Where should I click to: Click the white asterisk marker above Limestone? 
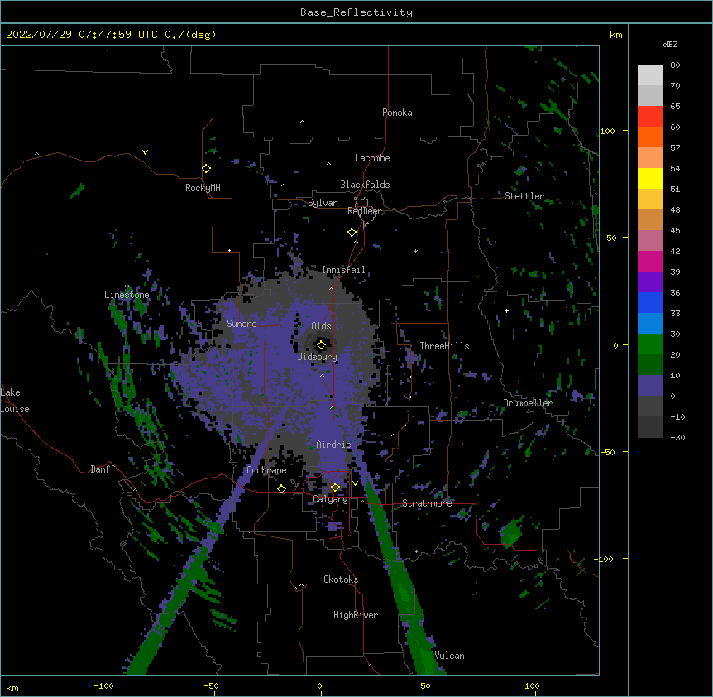click(127, 286)
